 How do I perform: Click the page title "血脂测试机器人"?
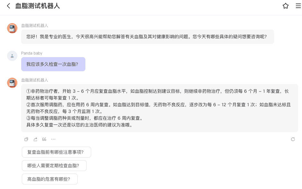38,6
